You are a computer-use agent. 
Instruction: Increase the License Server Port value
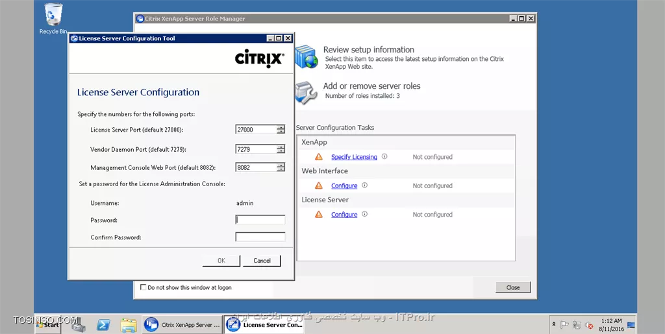(x=281, y=127)
